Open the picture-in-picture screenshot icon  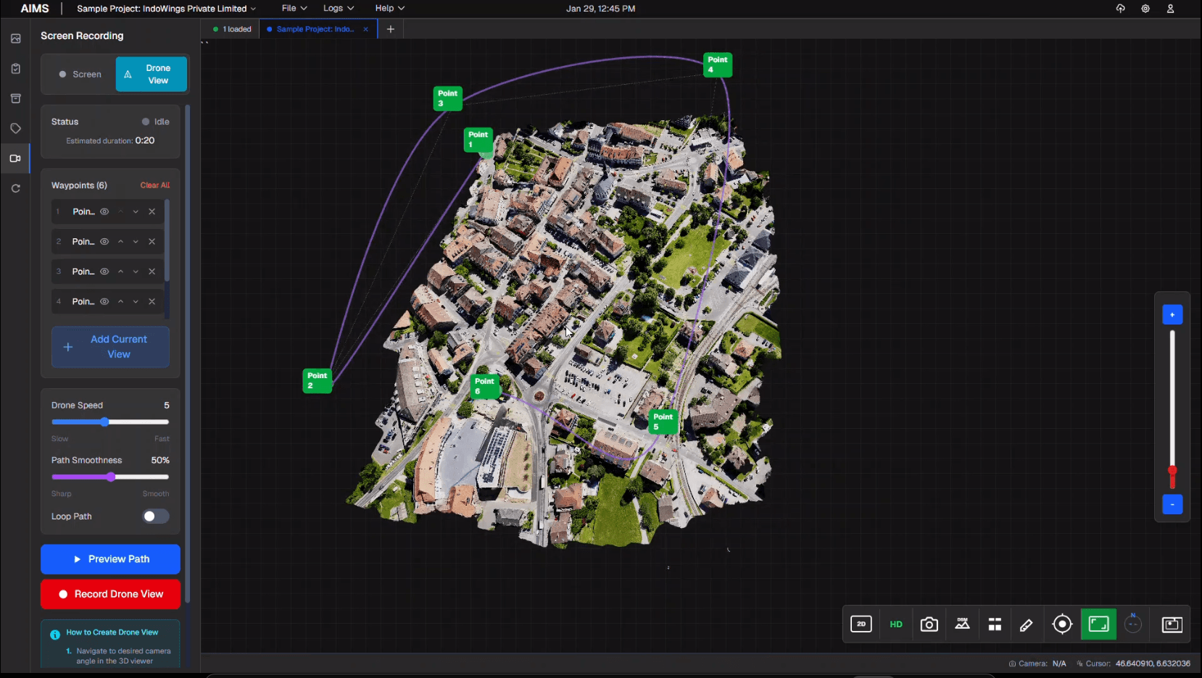click(1172, 624)
